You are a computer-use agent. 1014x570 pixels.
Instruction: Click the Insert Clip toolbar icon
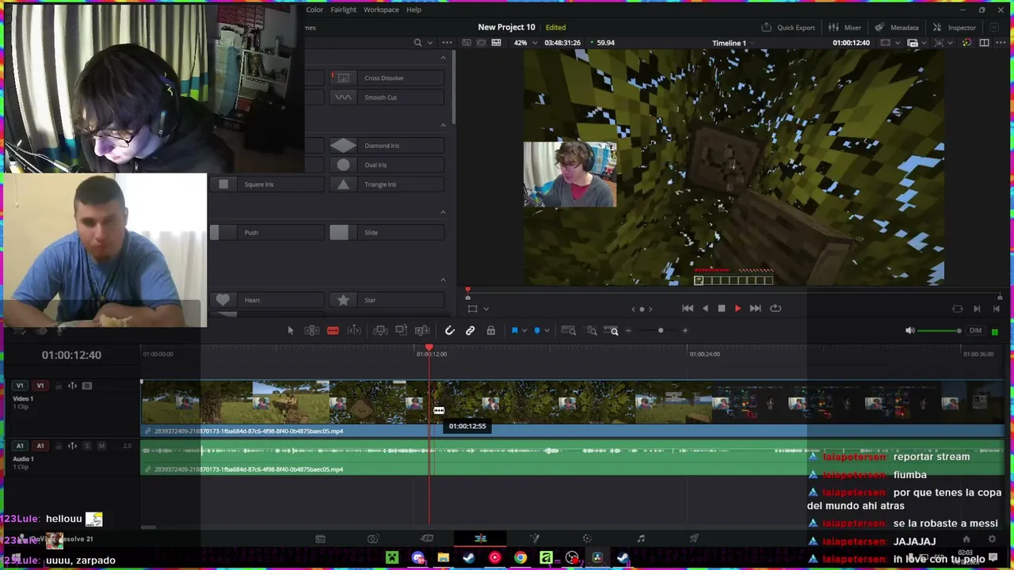[380, 331]
